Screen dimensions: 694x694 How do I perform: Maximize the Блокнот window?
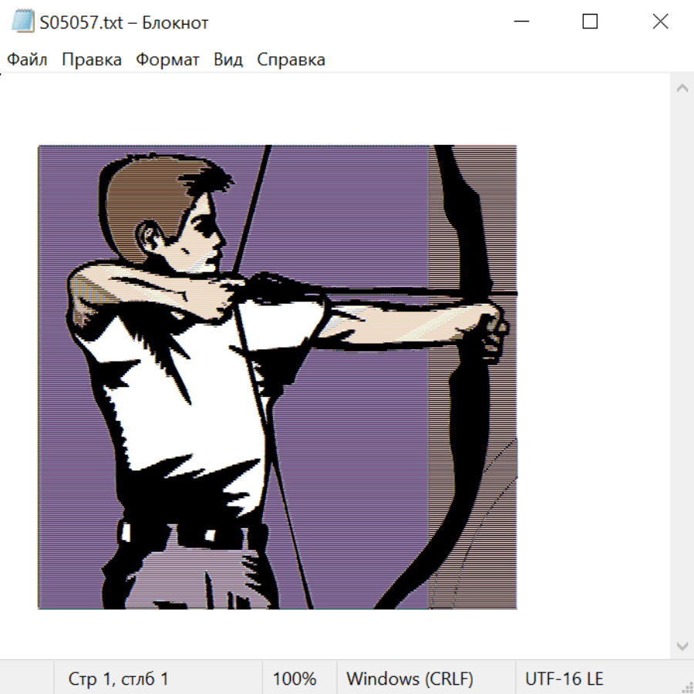[x=590, y=22]
